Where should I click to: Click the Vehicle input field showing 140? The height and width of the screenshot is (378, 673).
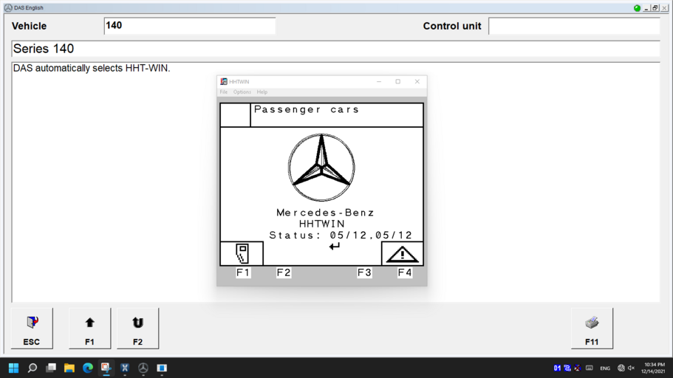pos(189,26)
